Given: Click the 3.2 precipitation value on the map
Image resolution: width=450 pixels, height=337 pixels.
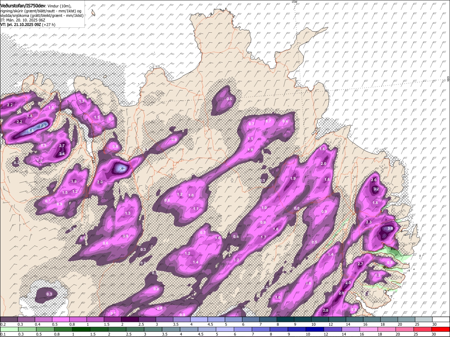Looking at the screenshot, I should tap(376, 189).
